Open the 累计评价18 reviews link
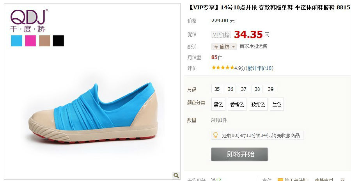This screenshot has height=181, width=351. pos(259,68)
